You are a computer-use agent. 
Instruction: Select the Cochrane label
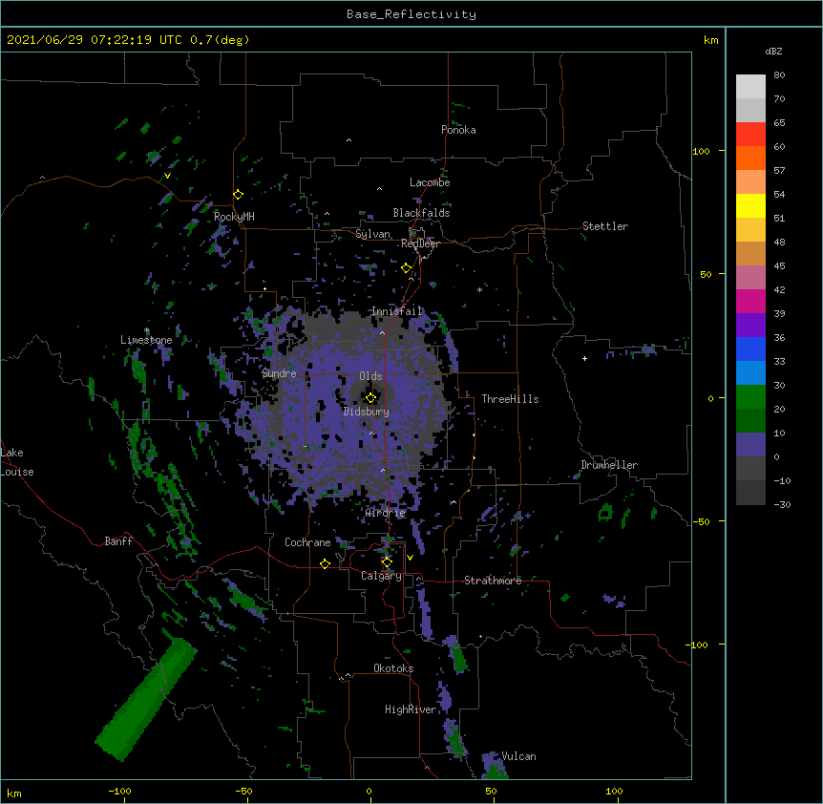coord(307,542)
